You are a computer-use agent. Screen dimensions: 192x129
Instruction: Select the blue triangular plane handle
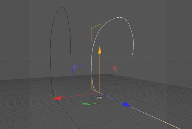(x=75, y=68)
